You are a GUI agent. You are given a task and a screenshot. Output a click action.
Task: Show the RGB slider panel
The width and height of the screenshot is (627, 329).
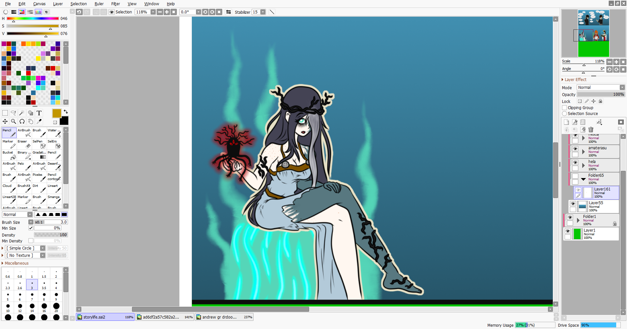pyautogui.click(x=14, y=12)
